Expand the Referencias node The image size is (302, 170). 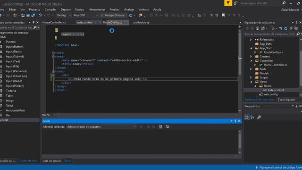(251, 40)
